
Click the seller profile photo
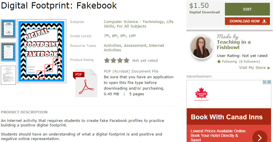coord(202,47)
